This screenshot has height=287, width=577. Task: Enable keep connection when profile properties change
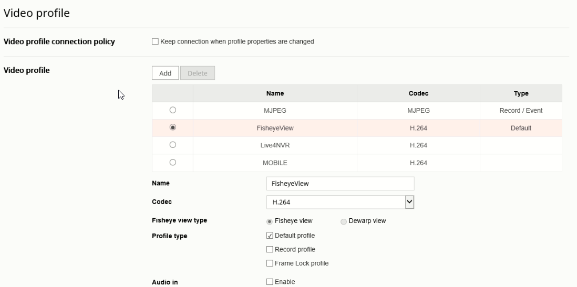tap(156, 41)
